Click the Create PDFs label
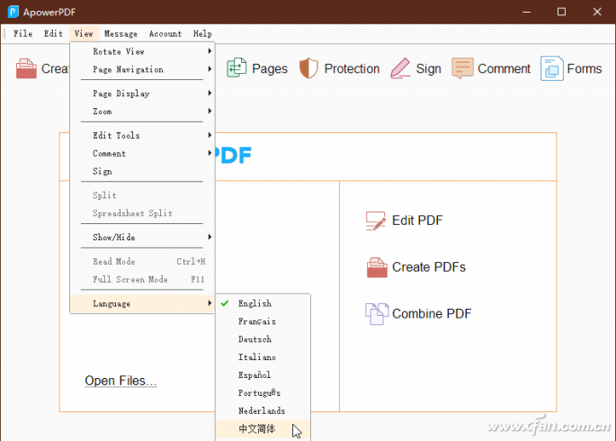This screenshot has height=441, width=616. tap(429, 267)
